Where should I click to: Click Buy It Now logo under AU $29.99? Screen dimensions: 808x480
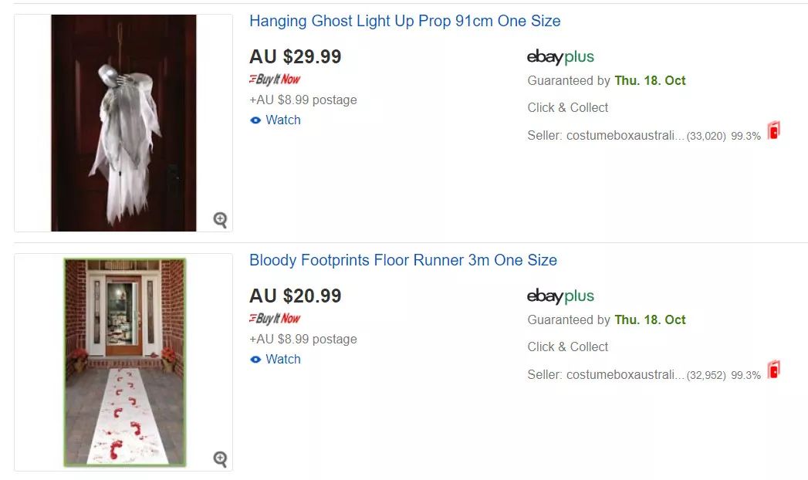275,79
